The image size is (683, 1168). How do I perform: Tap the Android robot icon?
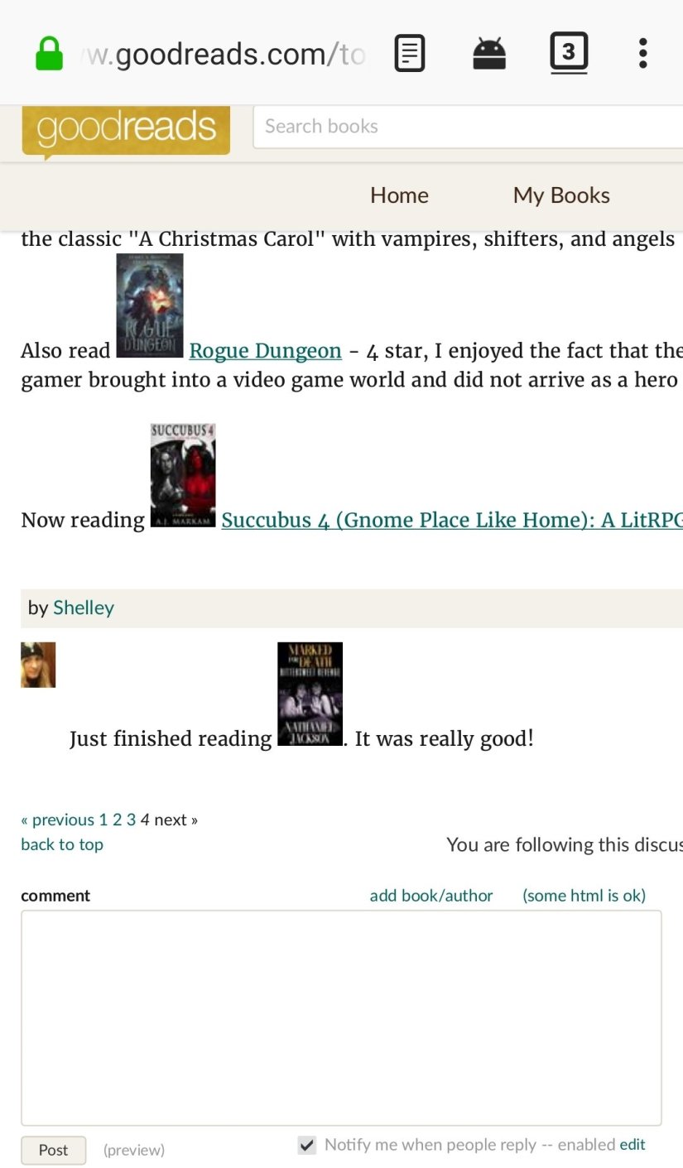click(x=489, y=54)
